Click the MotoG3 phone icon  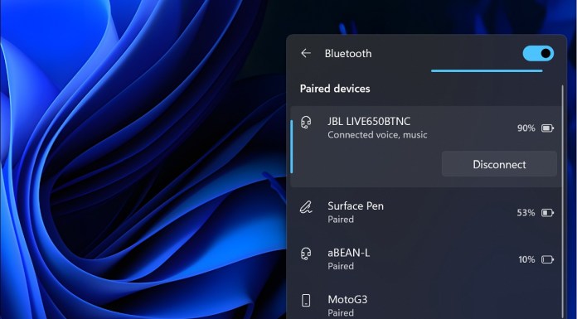point(306,300)
